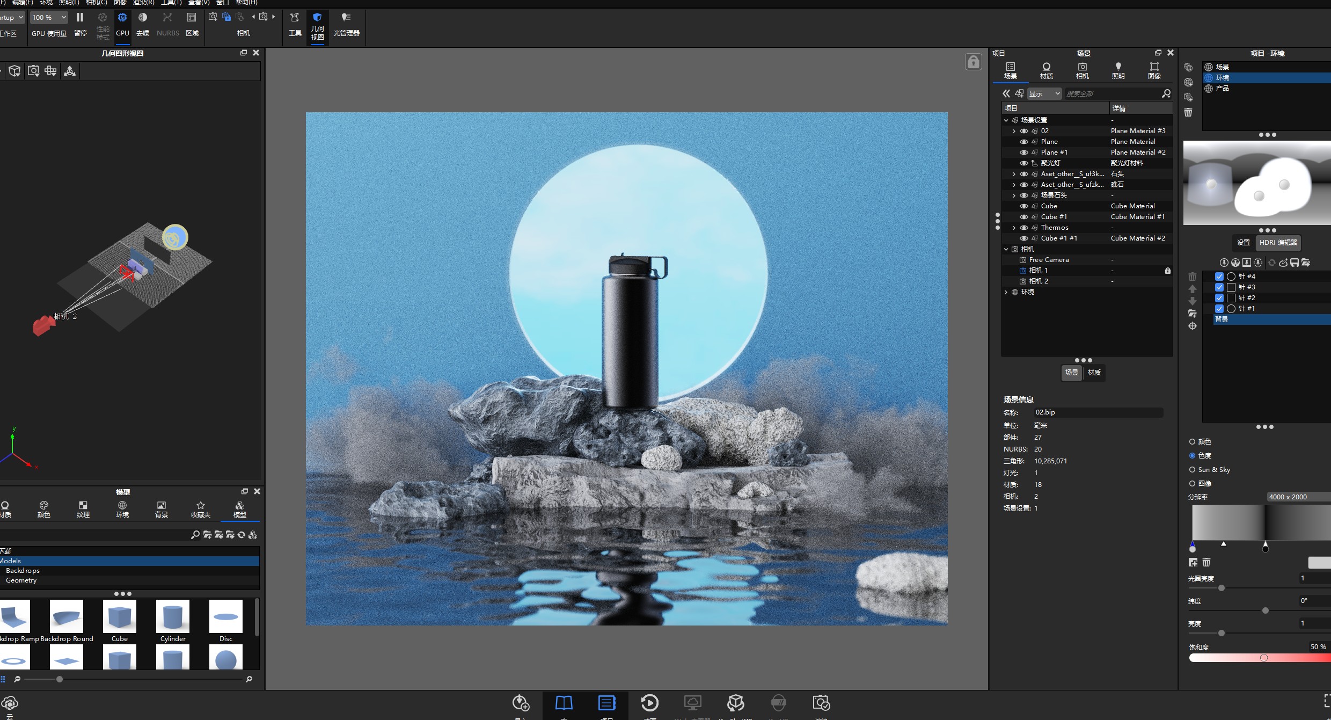Screen dimensions: 1331x720
Task: Collapse the scene tree with double-arrow button
Action: [x=1006, y=93]
